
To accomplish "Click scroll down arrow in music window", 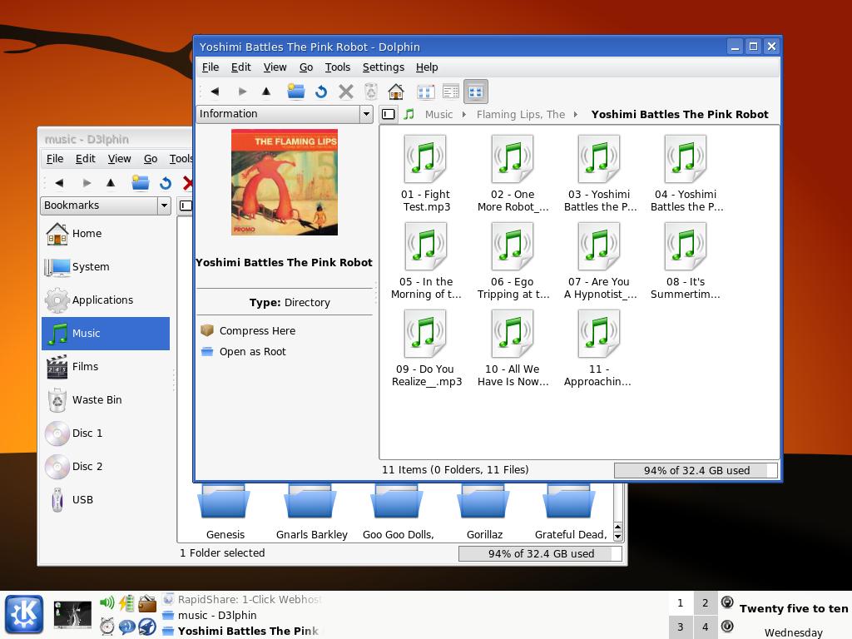I will point(618,537).
